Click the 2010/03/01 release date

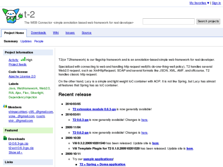[73, 115]
